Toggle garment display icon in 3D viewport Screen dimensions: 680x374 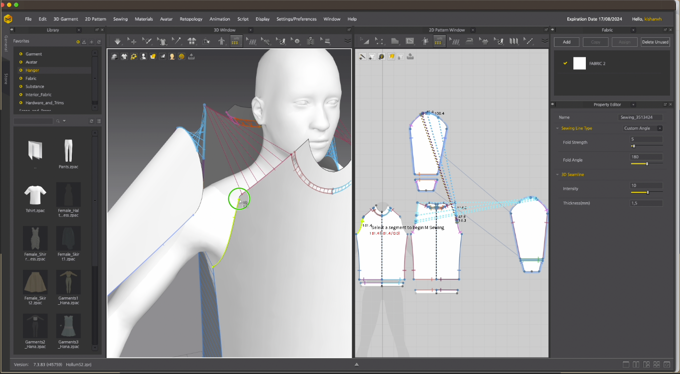tap(124, 56)
